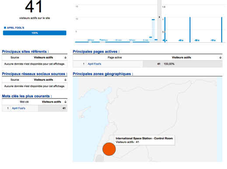Click the sort arrow in social networks table

click(x=65, y=80)
